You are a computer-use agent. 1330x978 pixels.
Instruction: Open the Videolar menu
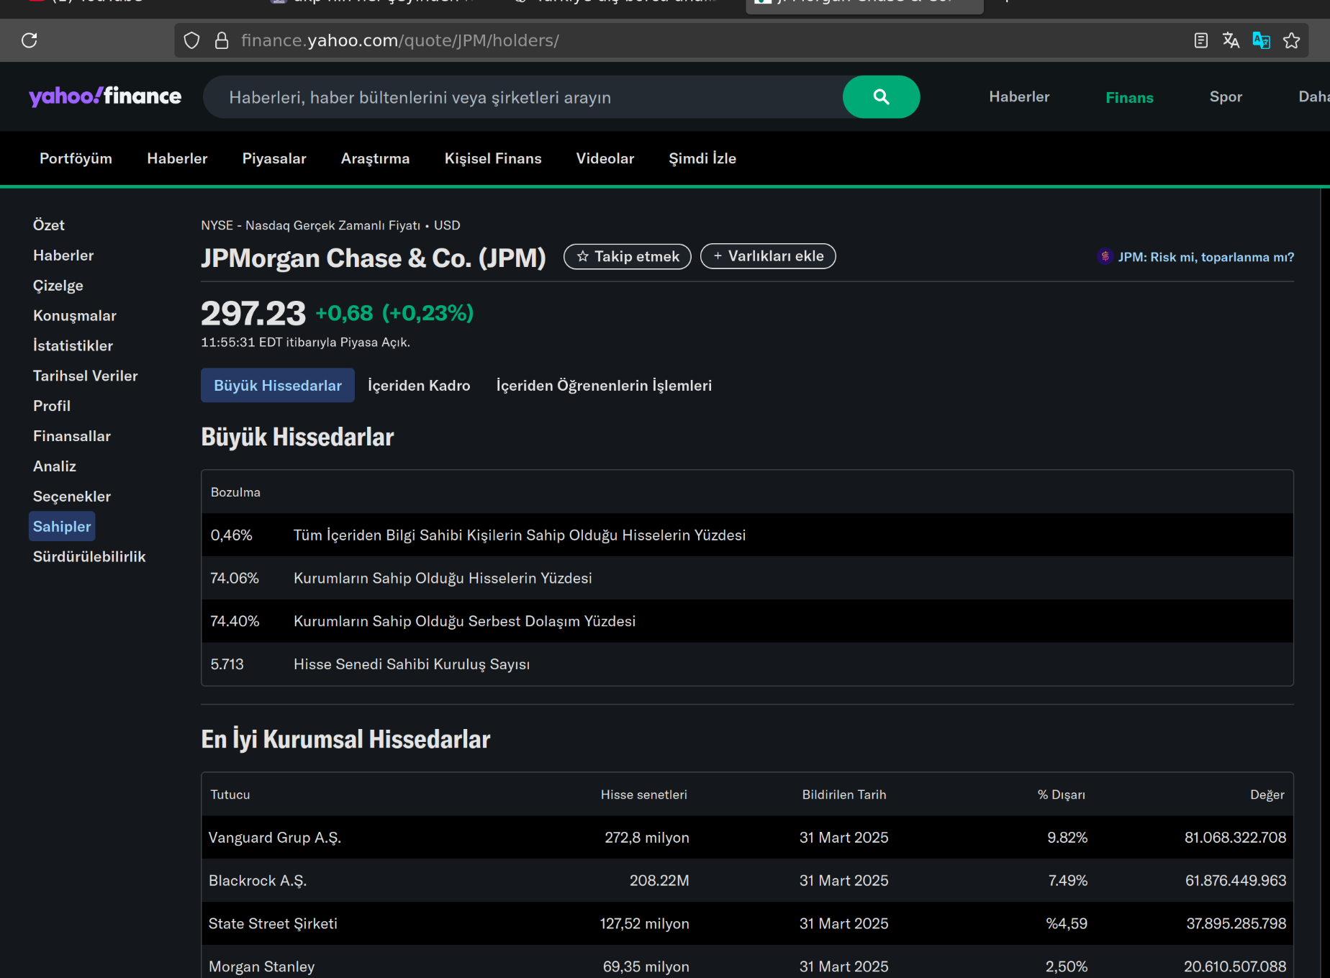[x=605, y=158]
